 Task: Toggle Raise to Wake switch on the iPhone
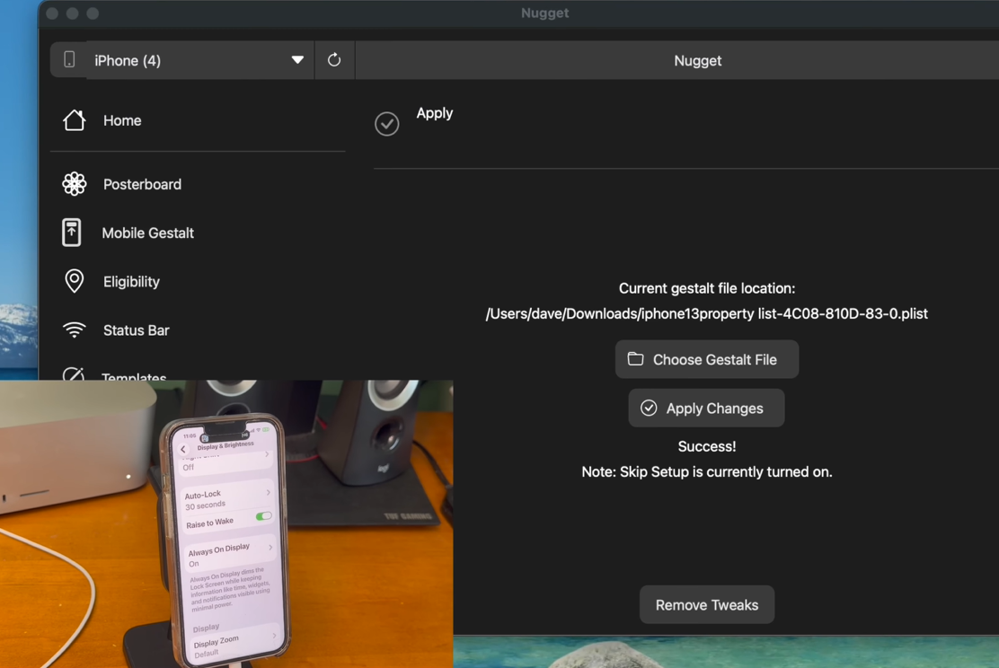coord(263,516)
